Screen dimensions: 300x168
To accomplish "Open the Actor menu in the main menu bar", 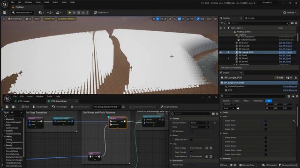I will 64,2.
